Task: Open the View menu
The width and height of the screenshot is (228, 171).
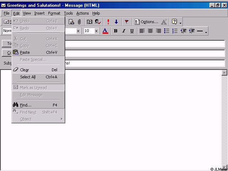Action: pyautogui.click(x=27, y=14)
